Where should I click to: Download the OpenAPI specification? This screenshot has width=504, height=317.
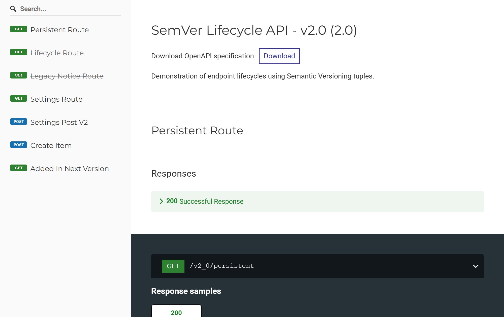click(279, 56)
